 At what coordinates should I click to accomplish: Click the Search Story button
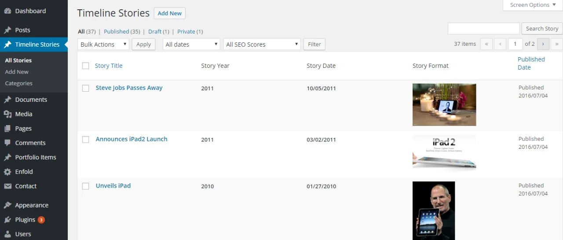542,29
